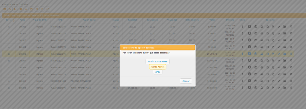The image size is (306, 109).
Task: Select the Carta Porte PDF option
Action: (157, 67)
